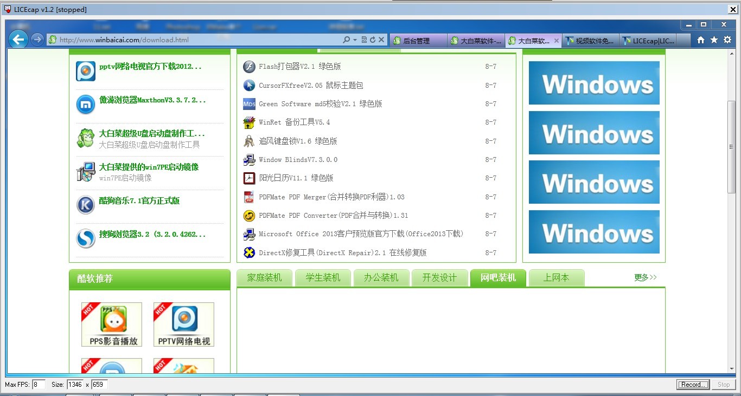The width and height of the screenshot is (741, 396).
Task: Select the 开发设计 category tab
Action: click(x=439, y=278)
